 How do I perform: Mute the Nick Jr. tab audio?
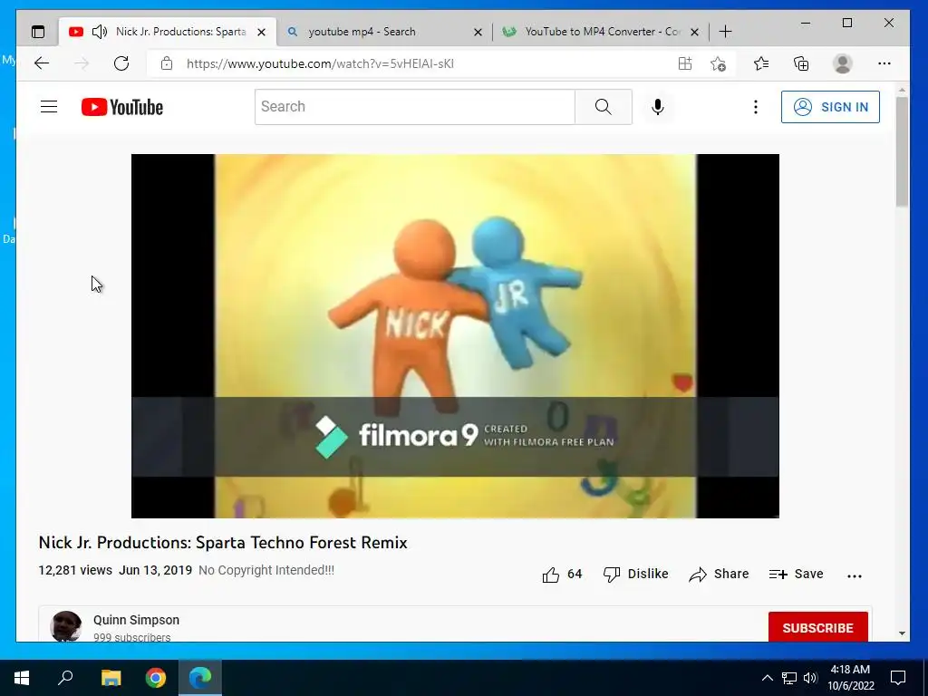pyautogui.click(x=100, y=32)
